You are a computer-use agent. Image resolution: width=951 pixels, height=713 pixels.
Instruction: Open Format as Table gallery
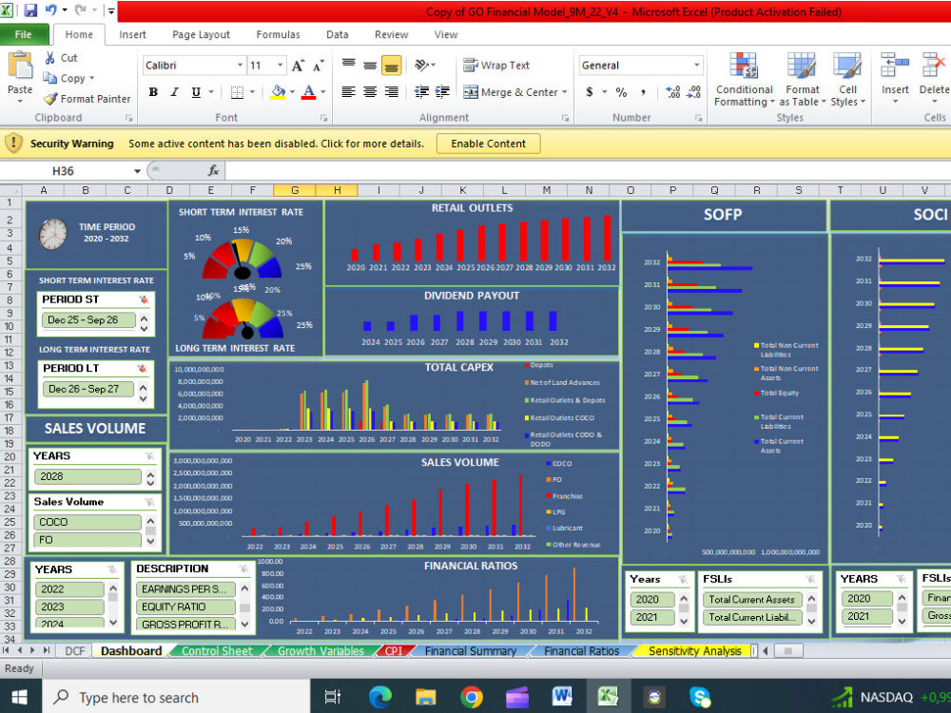tap(803, 80)
